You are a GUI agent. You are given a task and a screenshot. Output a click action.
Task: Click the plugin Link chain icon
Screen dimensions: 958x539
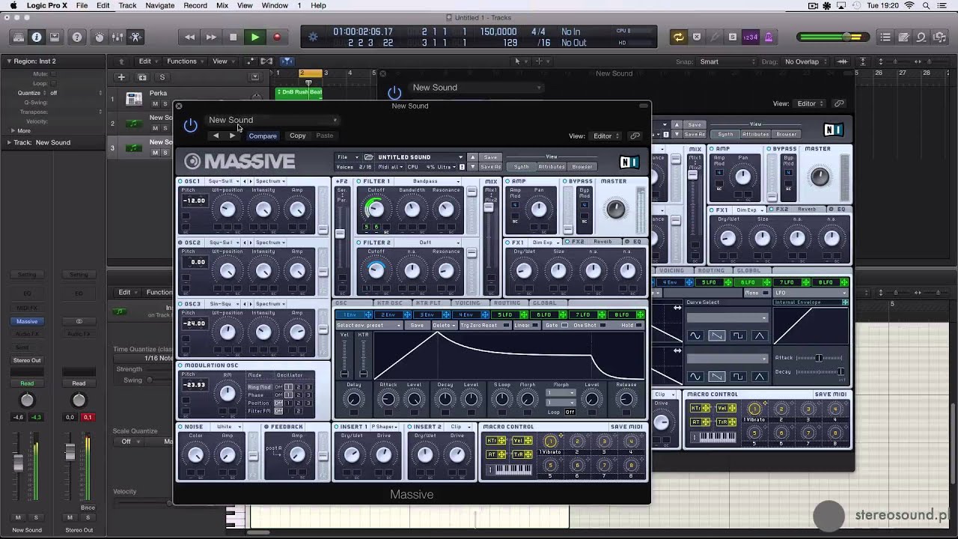(x=635, y=136)
